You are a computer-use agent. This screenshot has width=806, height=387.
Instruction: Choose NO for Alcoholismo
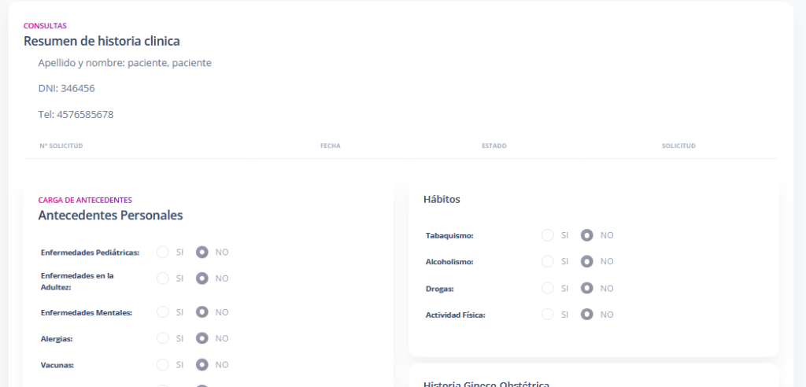tap(587, 261)
